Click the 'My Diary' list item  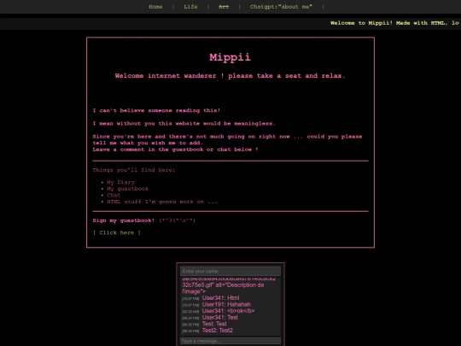pos(120,183)
